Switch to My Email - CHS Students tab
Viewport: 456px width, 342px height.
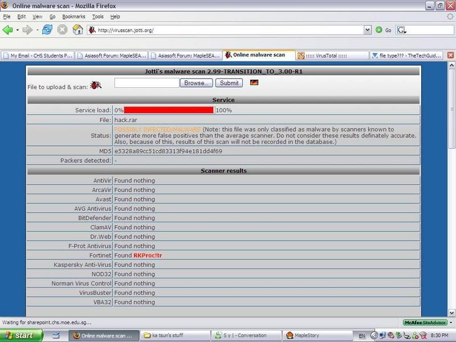[38, 55]
